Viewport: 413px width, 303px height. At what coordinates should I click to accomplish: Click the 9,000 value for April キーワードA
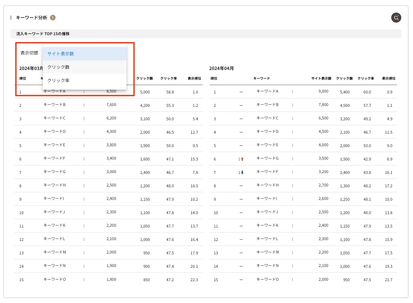323,91
